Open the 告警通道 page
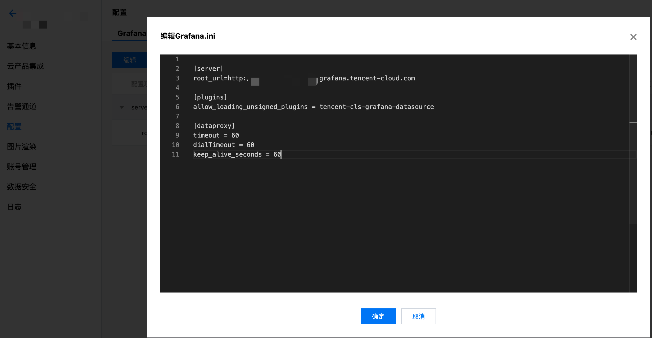This screenshot has height=338, width=652. point(22,106)
